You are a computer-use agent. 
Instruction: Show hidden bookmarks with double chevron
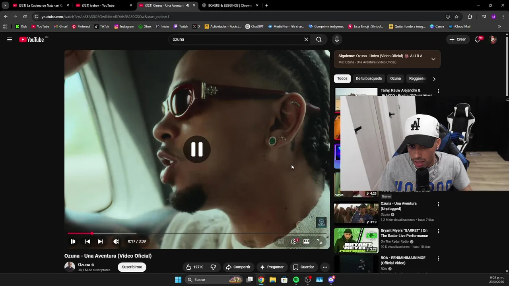[499, 27]
